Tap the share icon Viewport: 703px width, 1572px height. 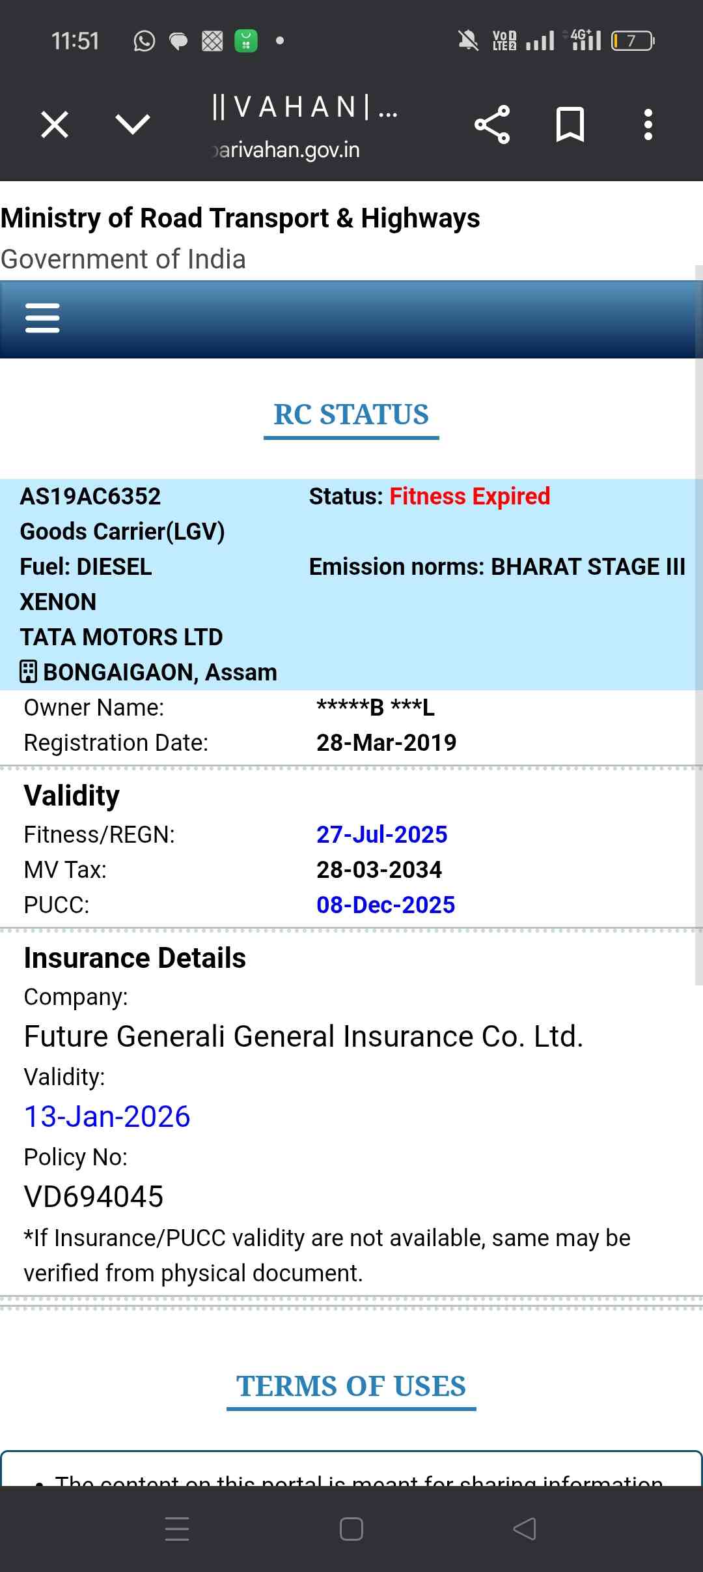coord(492,124)
